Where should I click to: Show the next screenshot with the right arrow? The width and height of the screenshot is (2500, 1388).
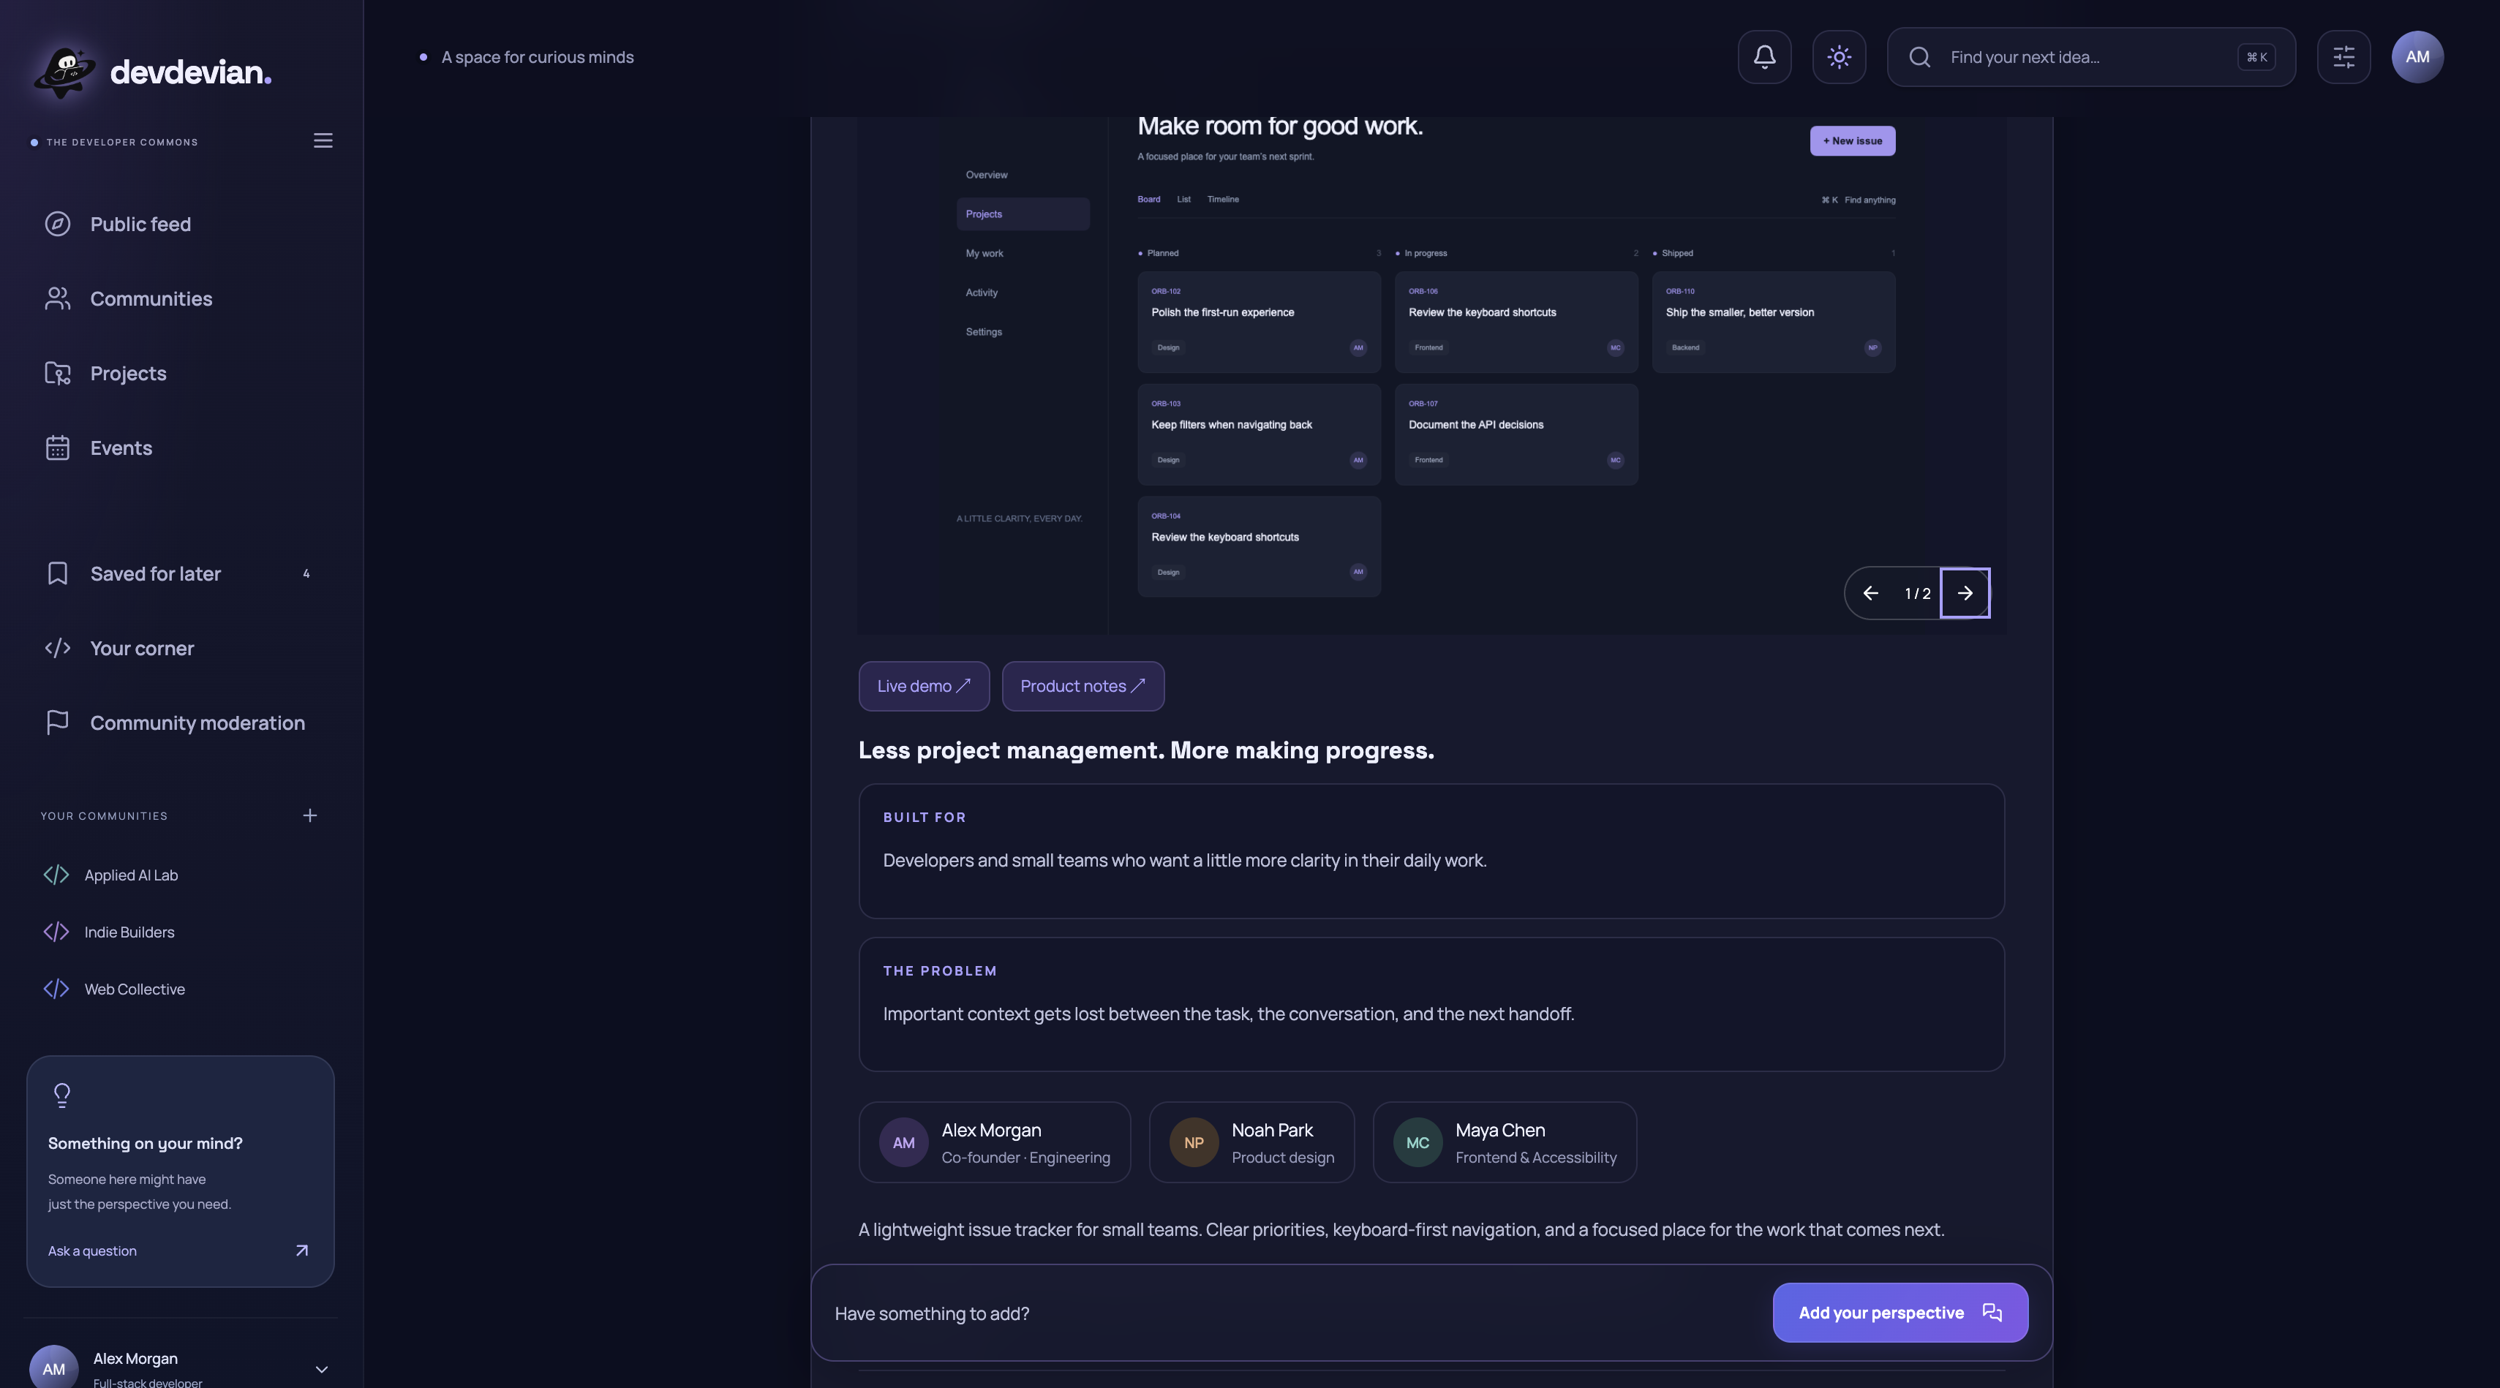[1965, 593]
